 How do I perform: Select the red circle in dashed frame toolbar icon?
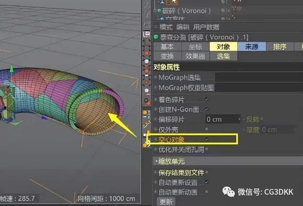pyautogui.click(x=147, y=53)
